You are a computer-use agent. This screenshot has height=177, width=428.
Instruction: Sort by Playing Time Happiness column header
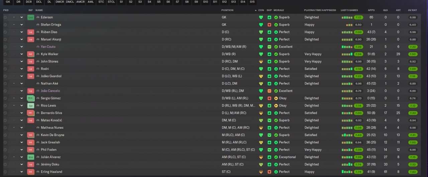pos(320,10)
